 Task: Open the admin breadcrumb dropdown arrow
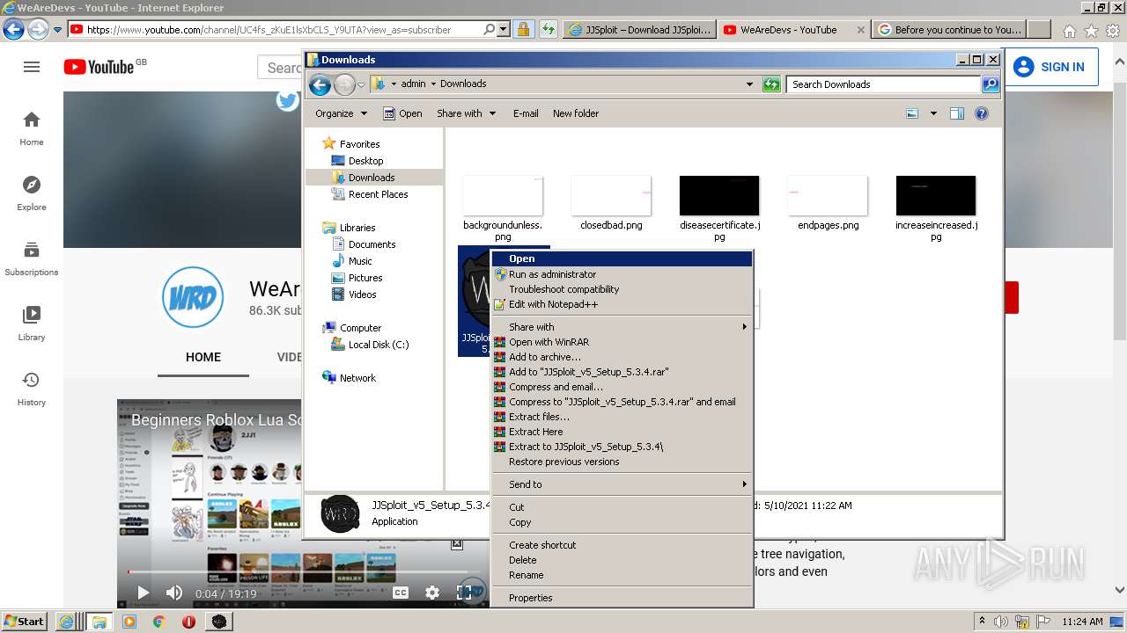click(x=433, y=84)
